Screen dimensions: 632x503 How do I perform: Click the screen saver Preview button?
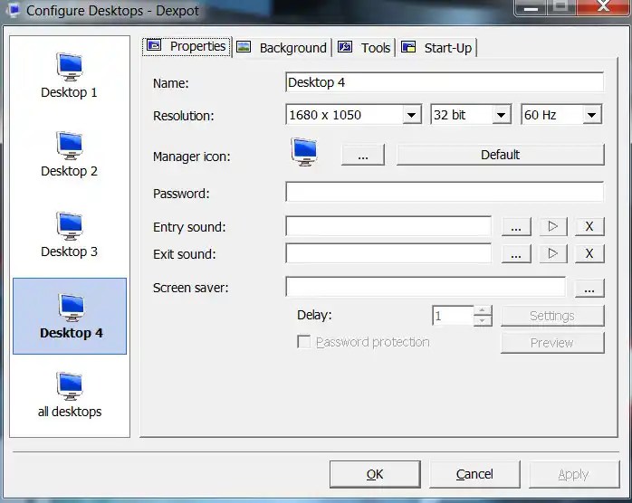click(x=552, y=343)
